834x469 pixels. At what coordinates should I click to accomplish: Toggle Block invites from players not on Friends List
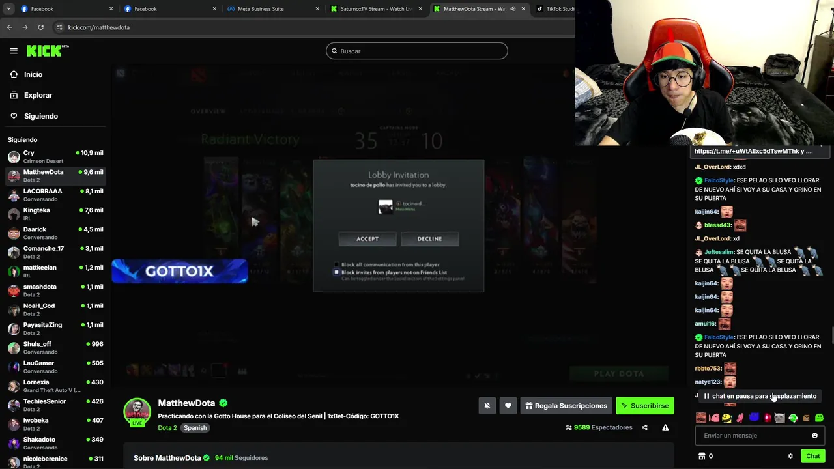337,272
